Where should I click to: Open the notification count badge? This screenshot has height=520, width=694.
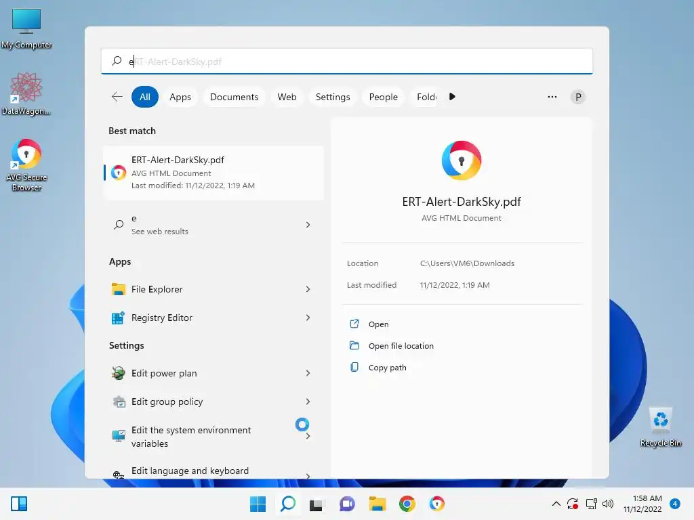(x=674, y=504)
